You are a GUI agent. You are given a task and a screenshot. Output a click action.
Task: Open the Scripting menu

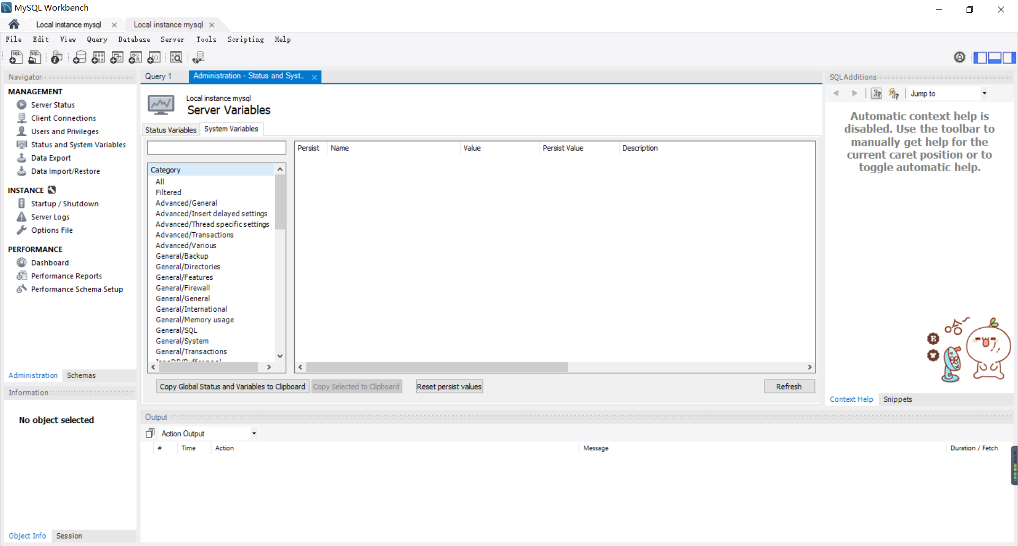coord(245,39)
